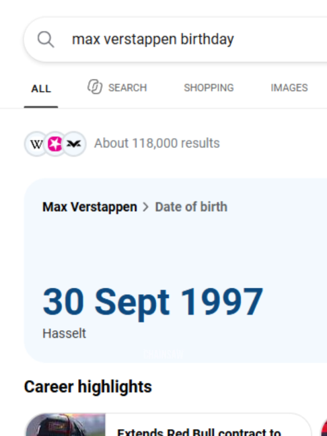The width and height of the screenshot is (327, 436).
Task: Click the chevron after Max Verstappen
Action: pyautogui.click(x=146, y=207)
